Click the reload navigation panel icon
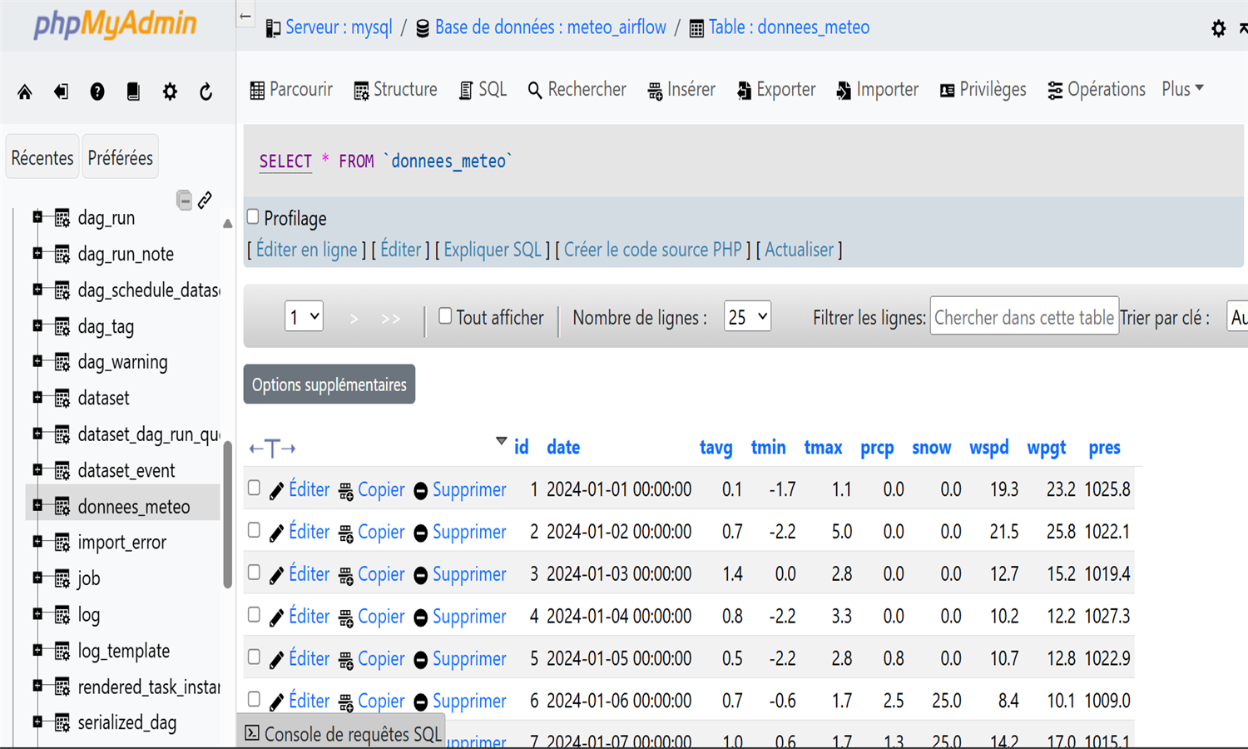This screenshot has height=749, width=1248. [x=206, y=92]
